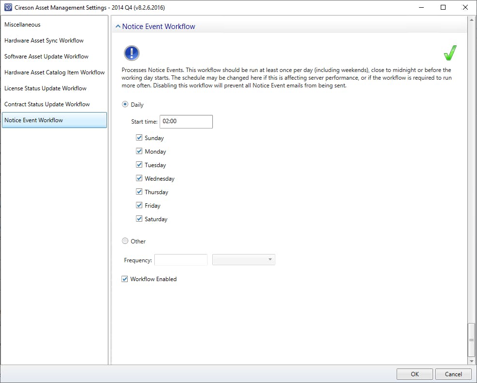Select the Daily schedule radio button
Viewport: 477px width, 383px height.
coord(125,104)
